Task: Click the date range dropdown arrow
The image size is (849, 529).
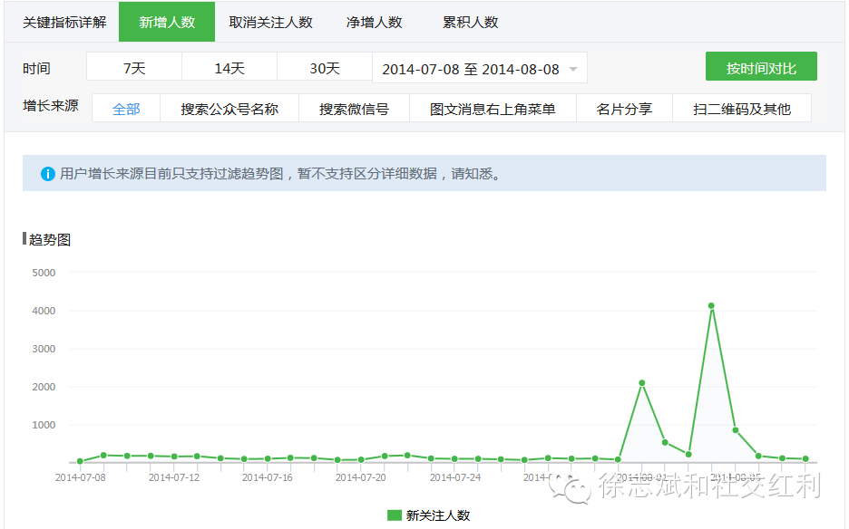Action: (x=573, y=69)
